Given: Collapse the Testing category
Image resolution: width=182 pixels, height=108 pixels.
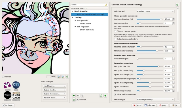Looking at the screenshot, I should tap(73, 17).
